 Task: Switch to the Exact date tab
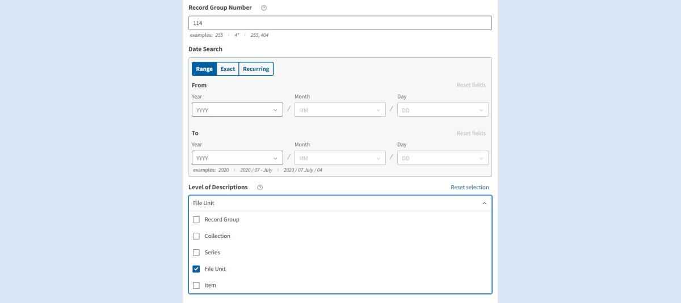coord(228,69)
